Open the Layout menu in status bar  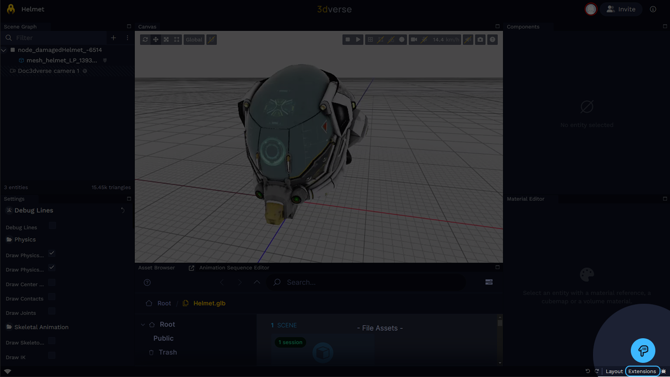click(614, 371)
